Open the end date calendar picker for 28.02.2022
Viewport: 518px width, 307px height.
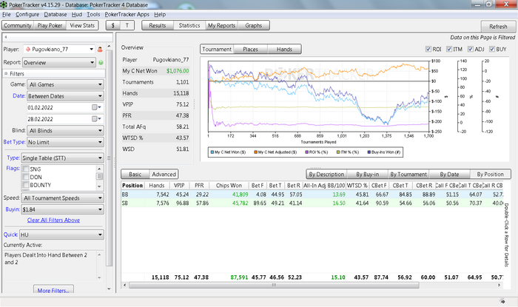coord(96,119)
